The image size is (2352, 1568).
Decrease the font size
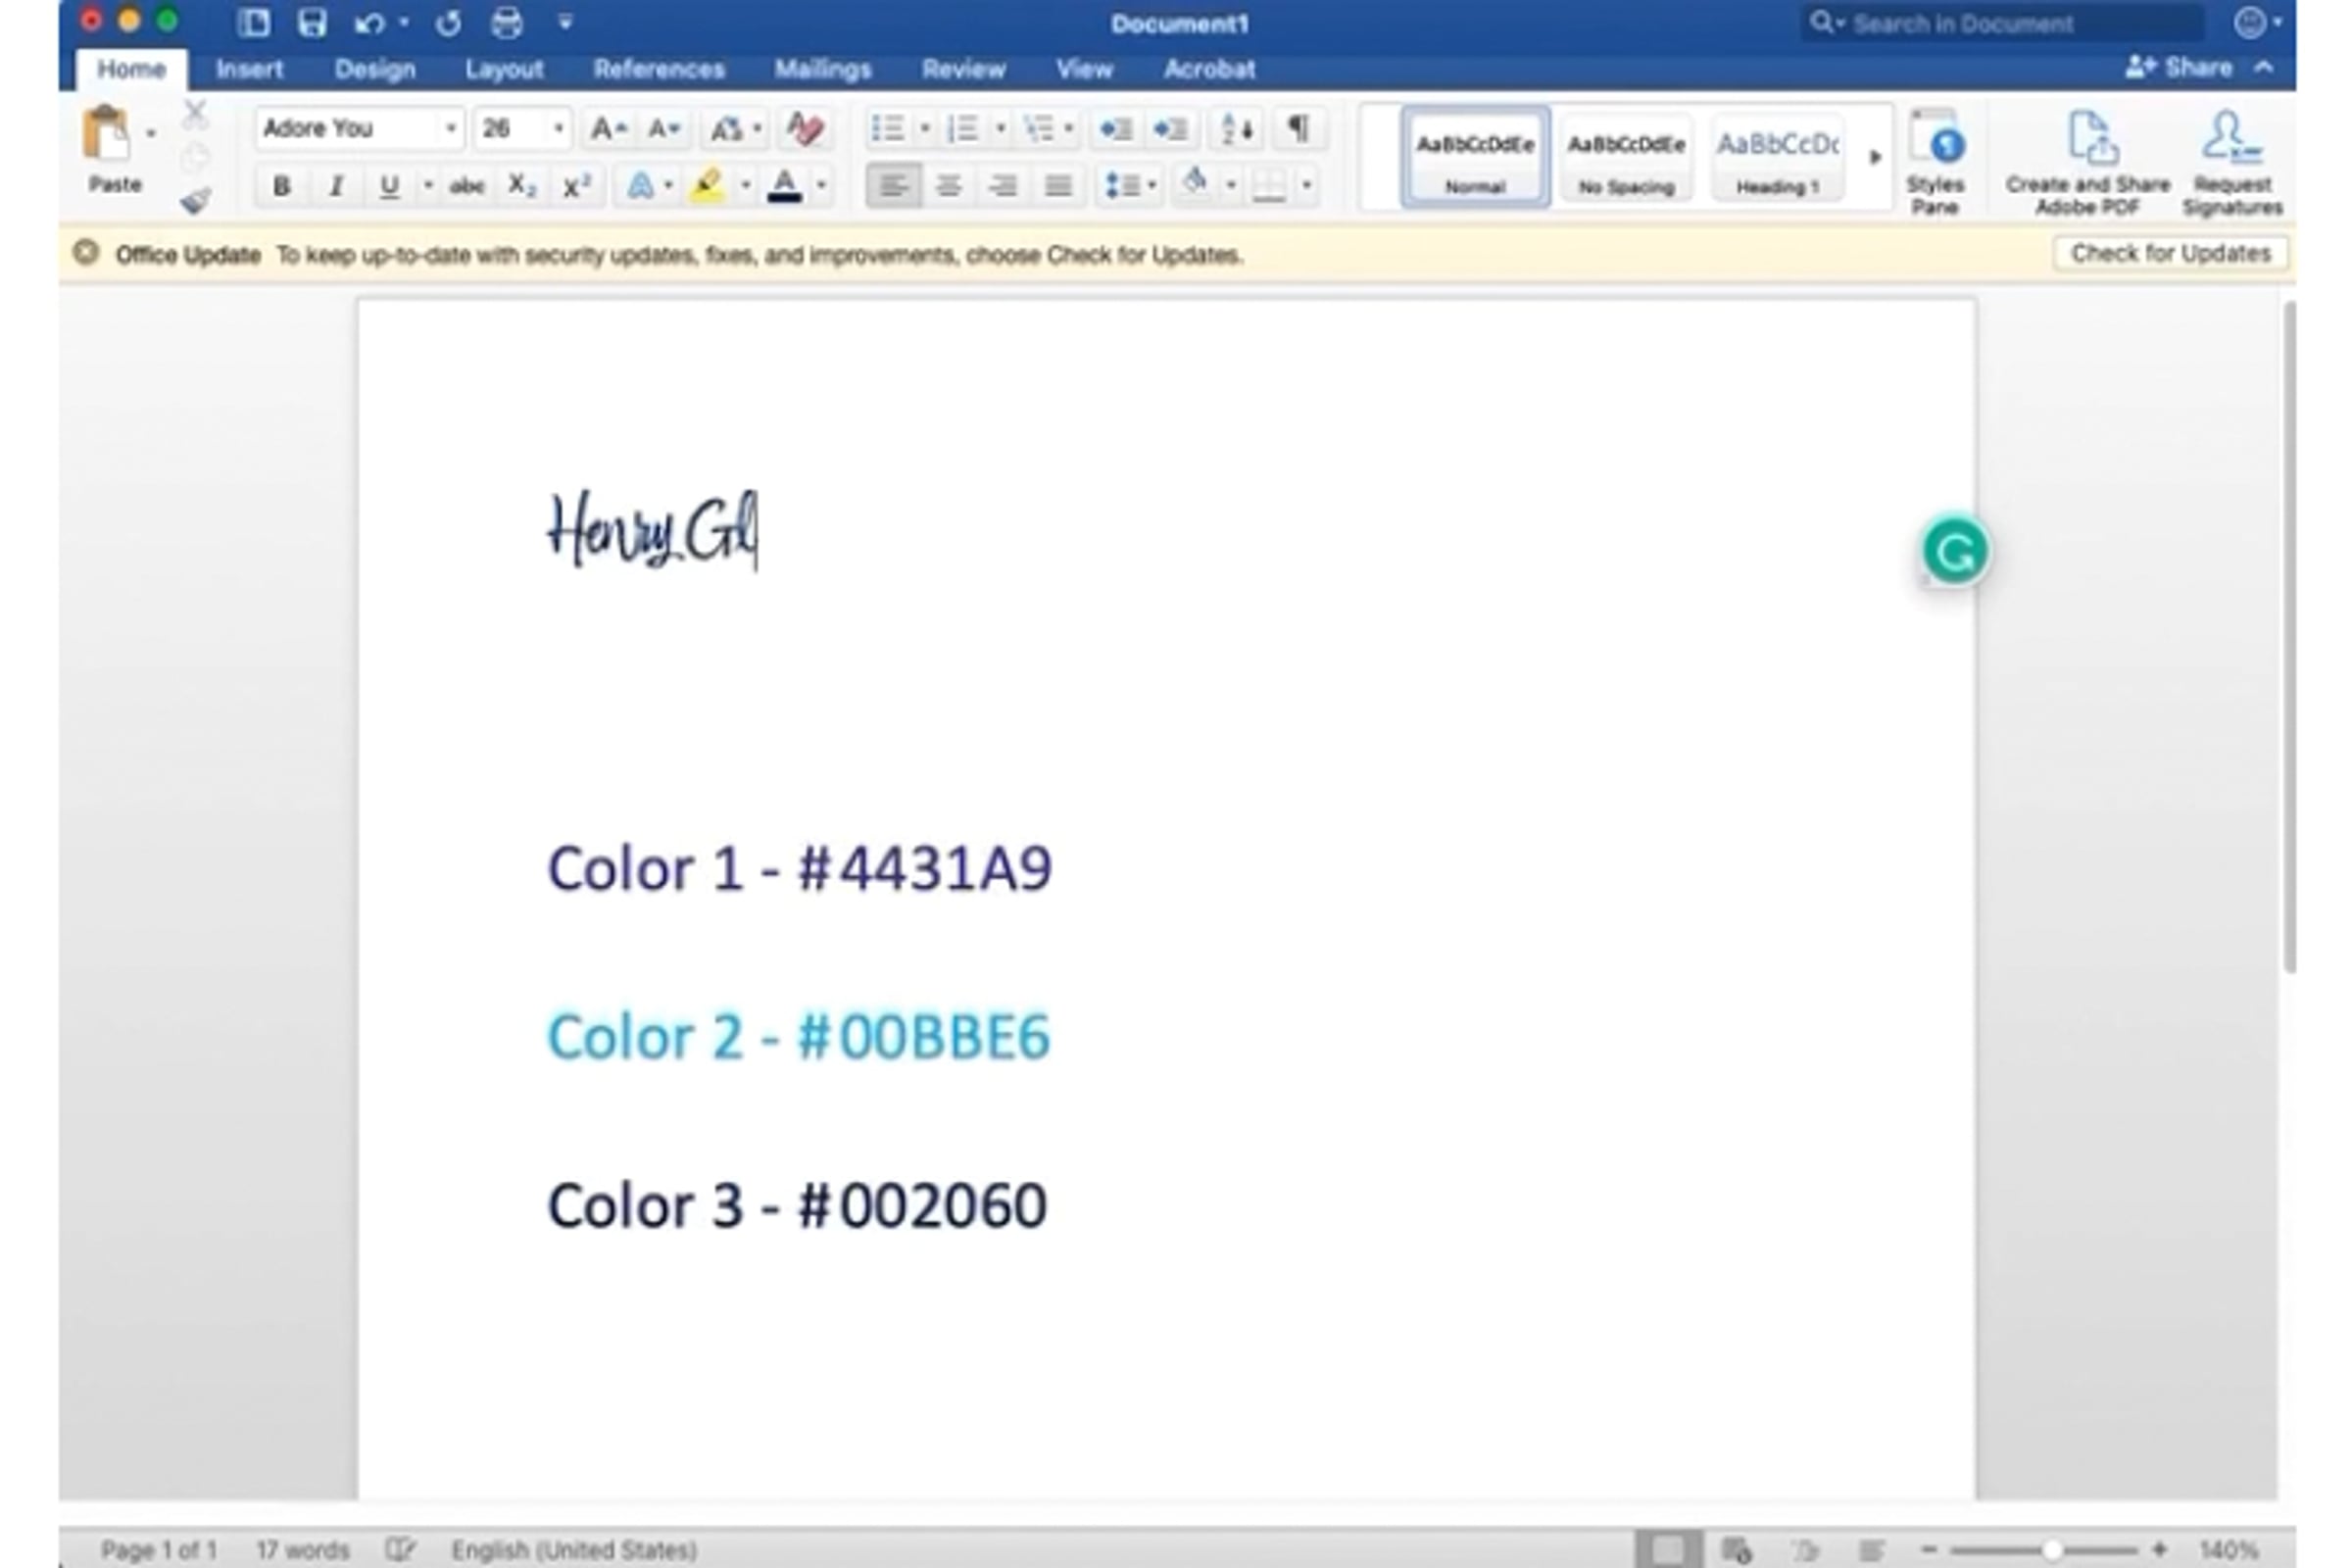pos(663,128)
